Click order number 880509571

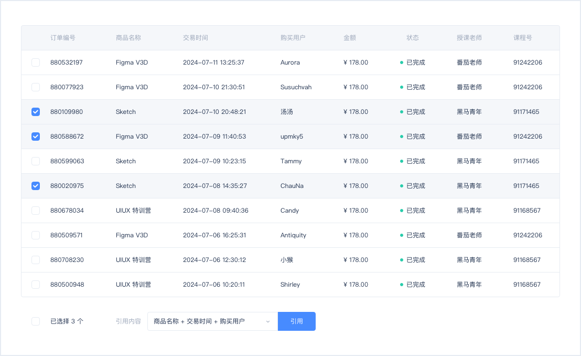(x=67, y=235)
